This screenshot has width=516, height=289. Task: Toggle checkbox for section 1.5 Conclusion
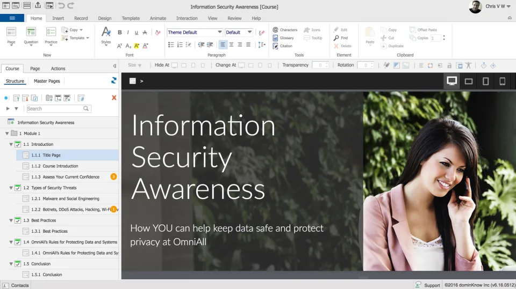click(18, 264)
